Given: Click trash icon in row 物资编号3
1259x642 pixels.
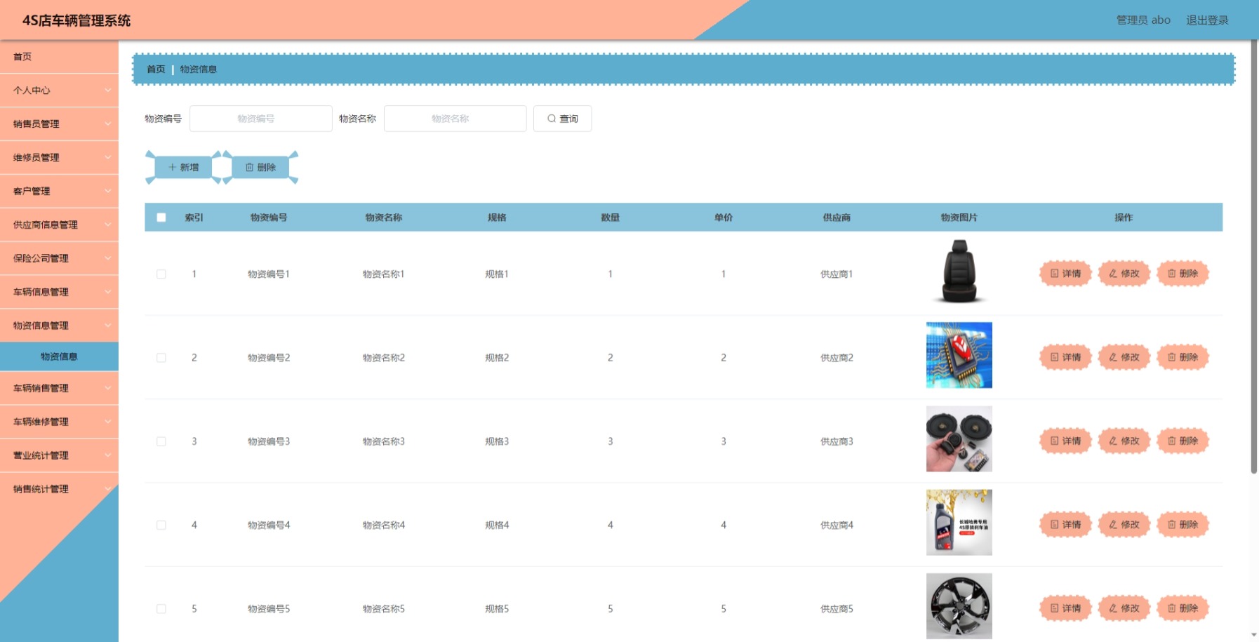Looking at the screenshot, I should (x=1171, y=441).
